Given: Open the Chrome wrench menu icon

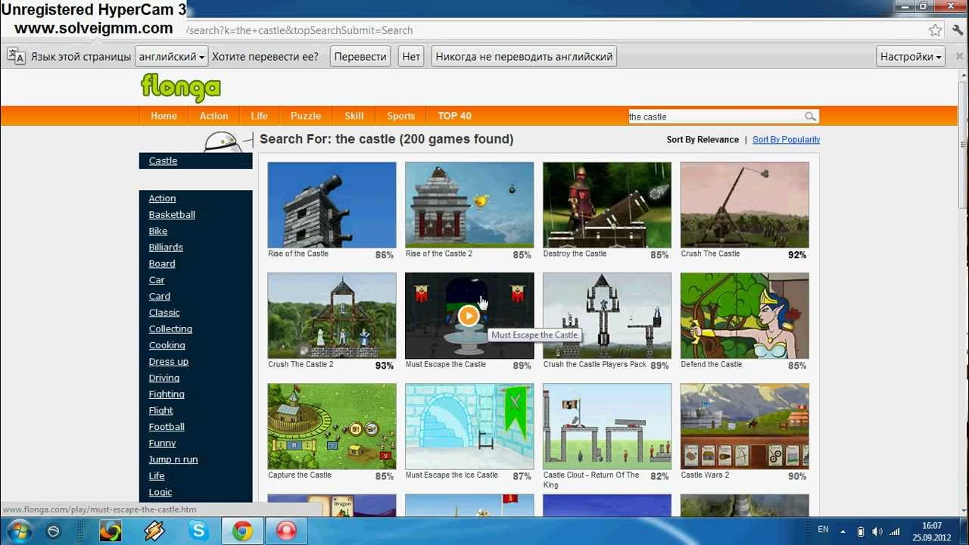Looking at the screenshot, I should (958, 30).
